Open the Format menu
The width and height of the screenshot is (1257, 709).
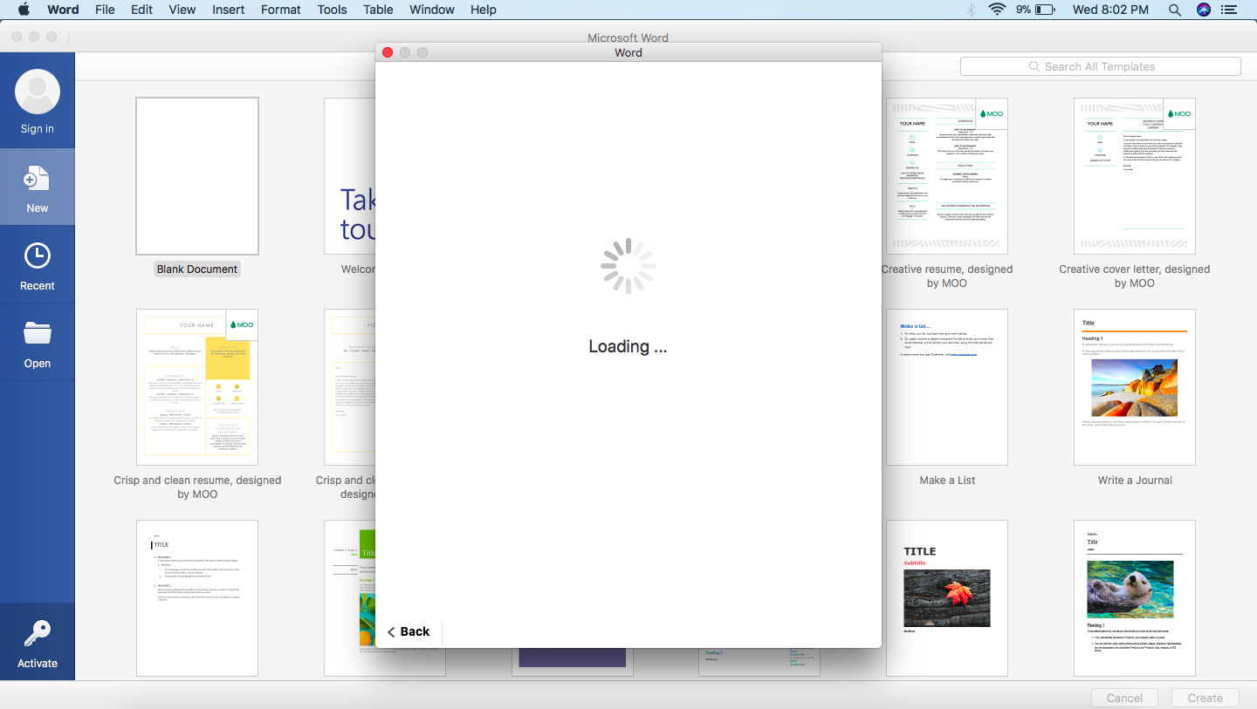pos(280,10)
